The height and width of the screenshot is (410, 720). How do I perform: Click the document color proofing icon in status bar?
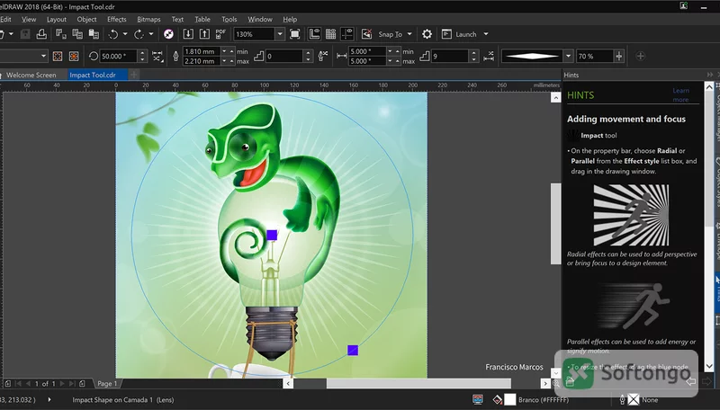point(478,399)
